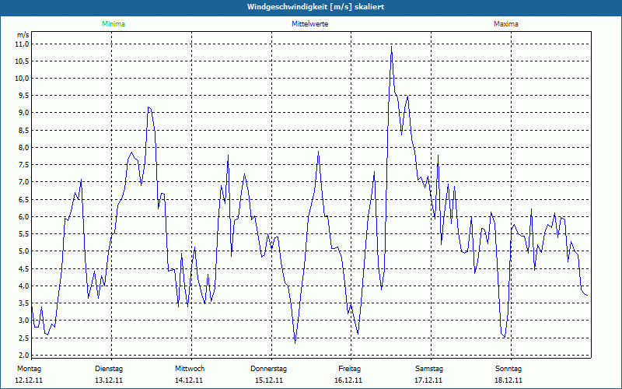Click the 9,5 y-axis value
This screenshot has width=622, height=389.
(23, 96)
